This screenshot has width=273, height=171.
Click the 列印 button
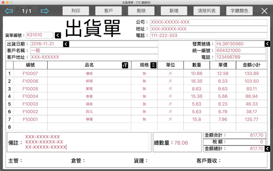76,11
